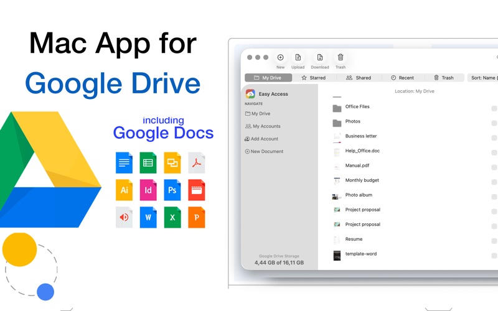498x311 pixels.
Task: Toggle the checkbox for template-word row
Action: click(494, 256)
